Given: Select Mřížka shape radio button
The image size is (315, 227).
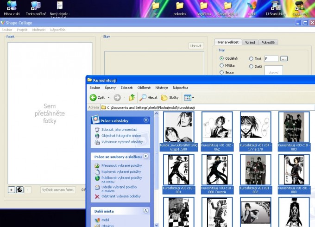Looking at the screenshot, I should click(221, 65).
